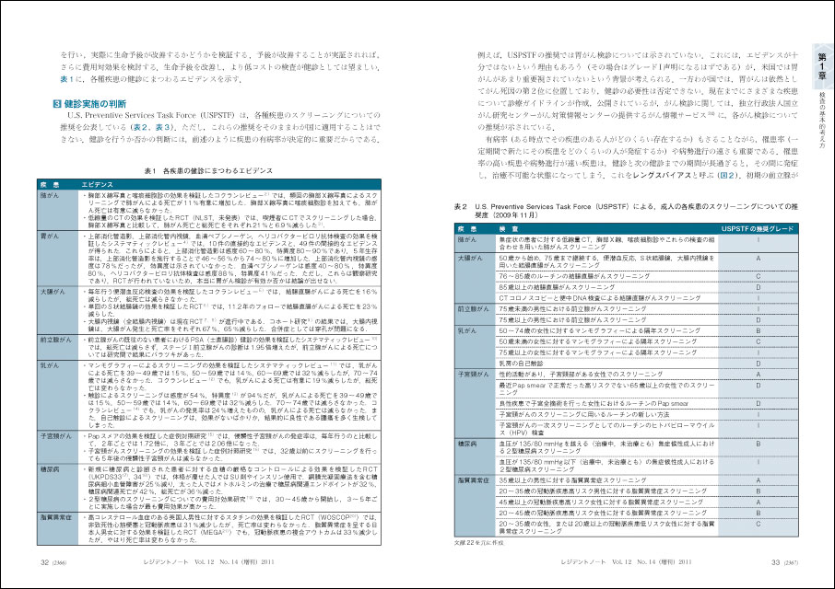Click the USPSTFの推奨グレード column header

tap(758, 225)
